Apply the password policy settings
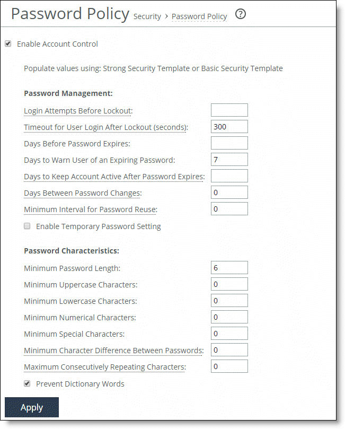Image resolution: width=345 pixels, height=429 pixels. point(31,407)
